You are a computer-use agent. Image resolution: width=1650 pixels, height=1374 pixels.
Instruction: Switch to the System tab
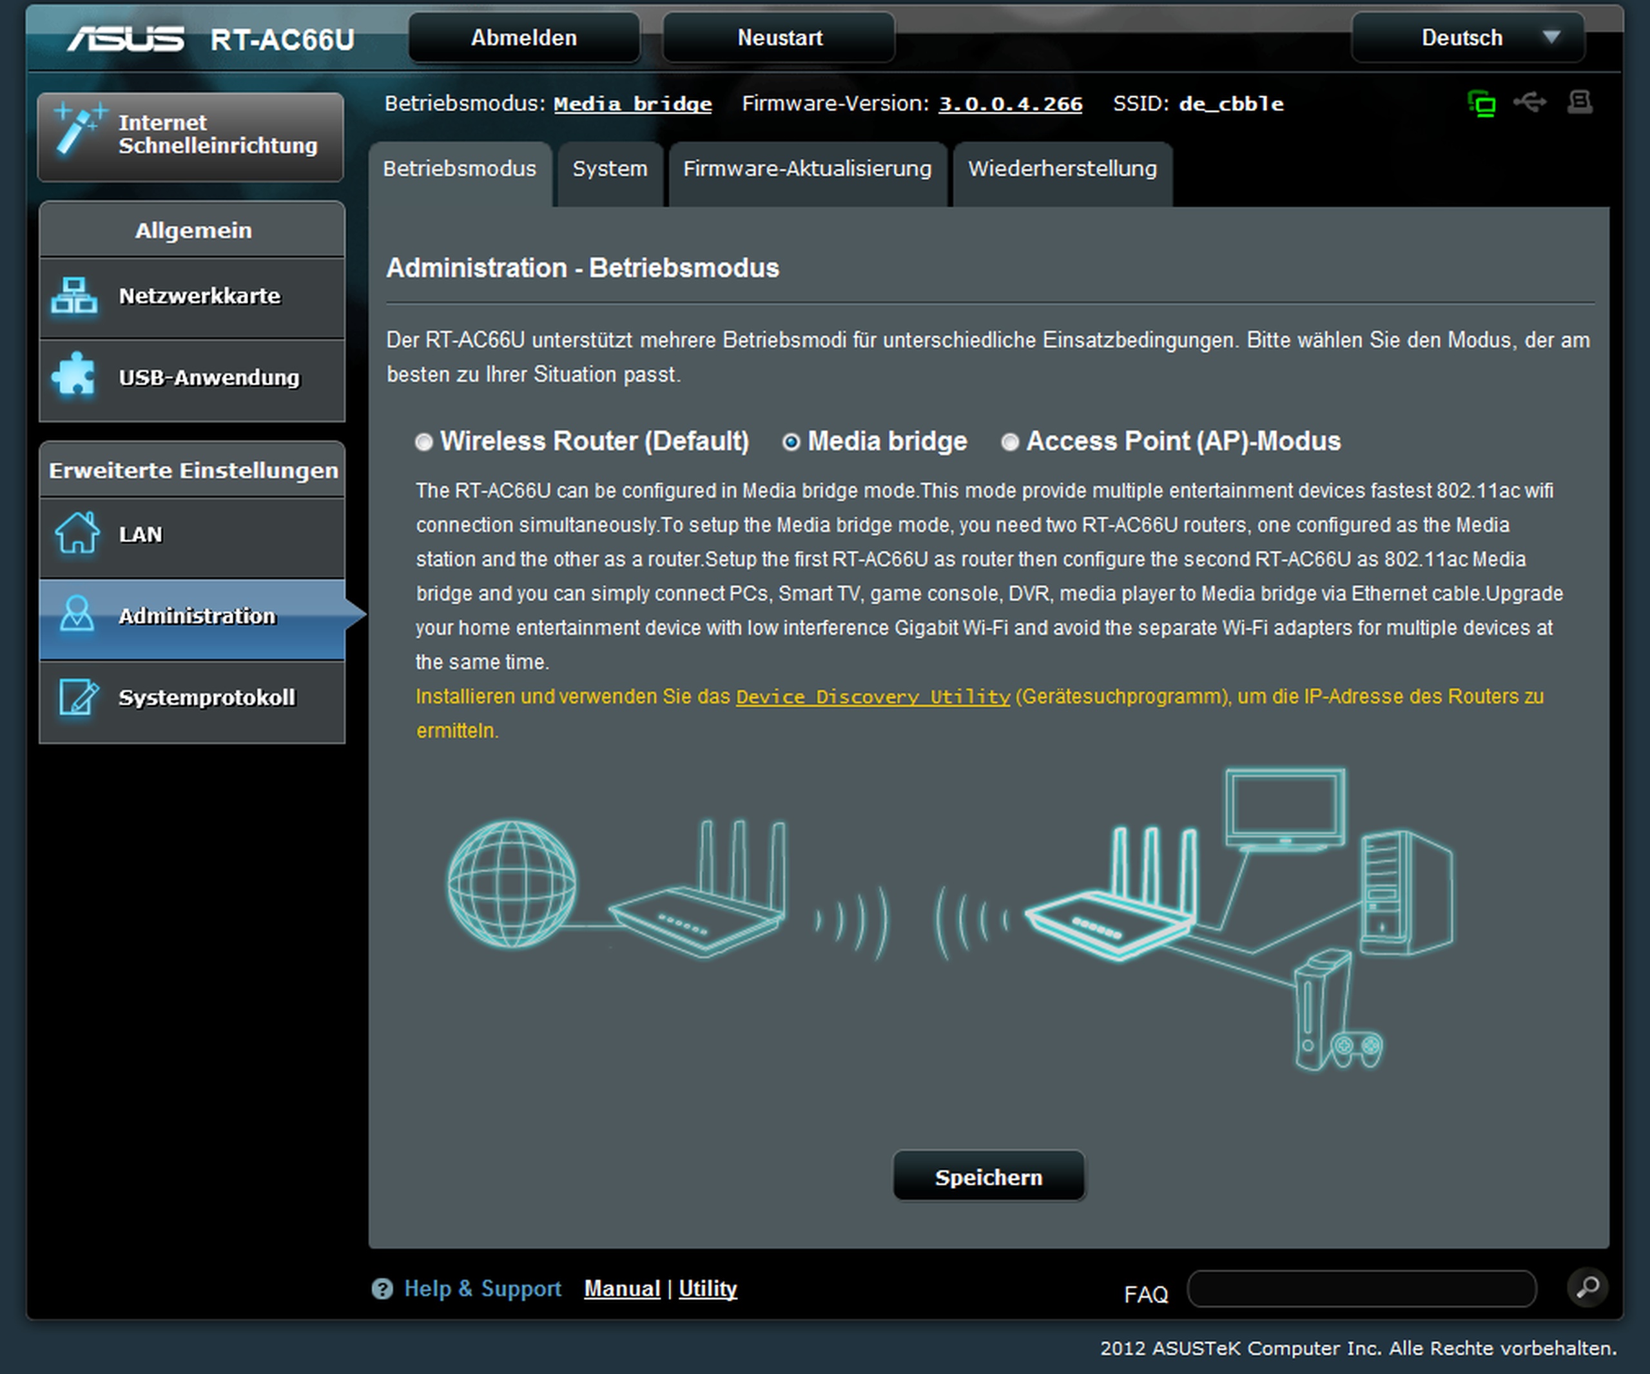tap(610, 169)
